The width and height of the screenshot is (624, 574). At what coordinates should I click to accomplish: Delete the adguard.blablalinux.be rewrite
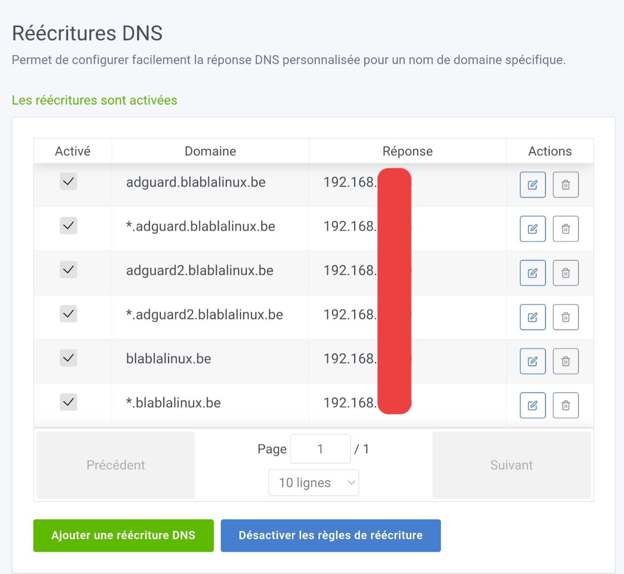click(565, 185)
